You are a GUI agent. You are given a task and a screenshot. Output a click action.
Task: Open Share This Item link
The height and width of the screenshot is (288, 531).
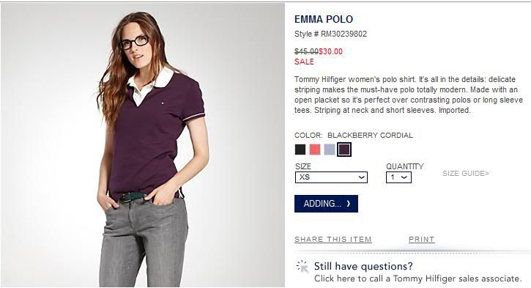pyautogui.click(x=333, y=240)
